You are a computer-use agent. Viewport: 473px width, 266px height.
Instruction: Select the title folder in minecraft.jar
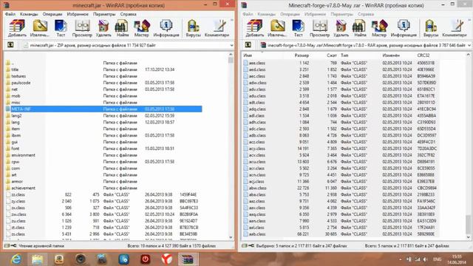point(15,69)
